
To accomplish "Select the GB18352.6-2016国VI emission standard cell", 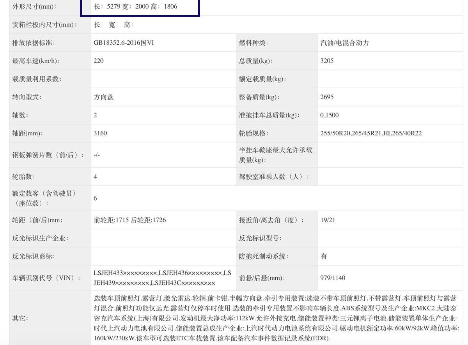I will (x=124, y=43).
